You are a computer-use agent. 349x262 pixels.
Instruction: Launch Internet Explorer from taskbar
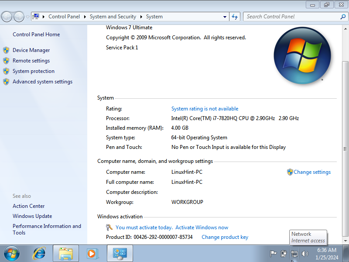(39, 254)
